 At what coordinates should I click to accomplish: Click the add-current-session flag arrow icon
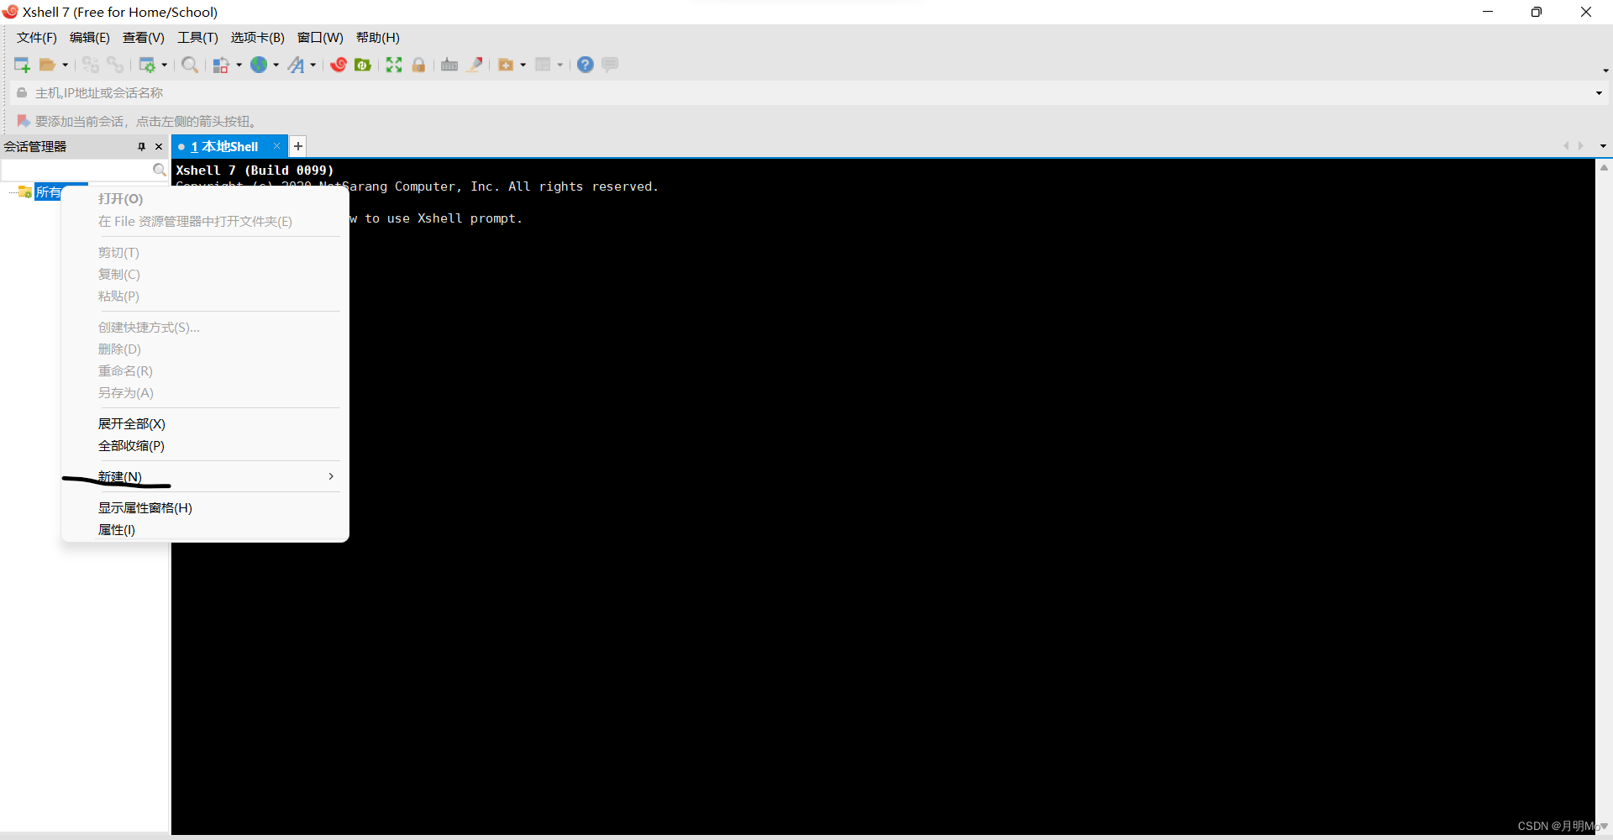point(24,121)
